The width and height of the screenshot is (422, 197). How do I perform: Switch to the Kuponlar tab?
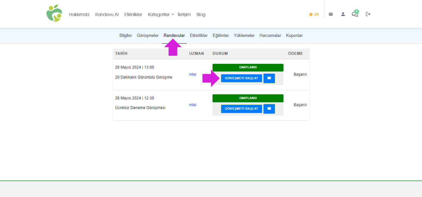click(x=294, y=36)
